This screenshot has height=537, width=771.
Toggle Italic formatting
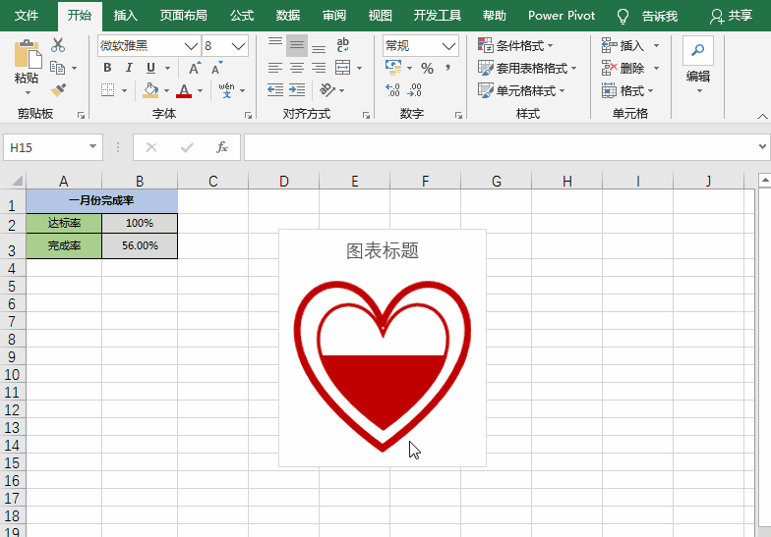[x=129, y=68]
